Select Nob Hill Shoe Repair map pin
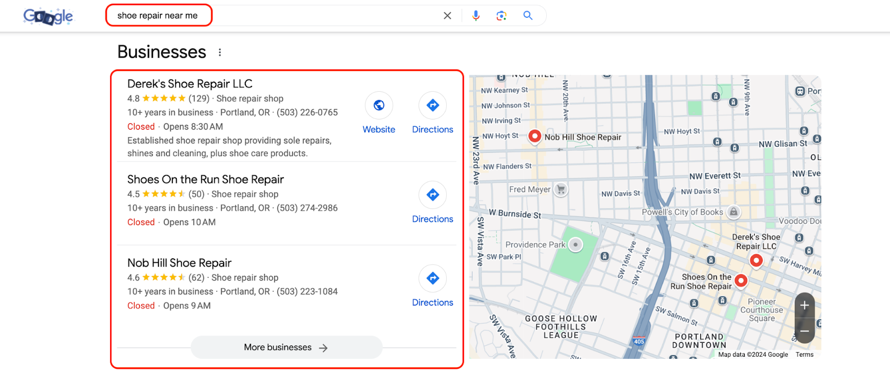Screen dimensions: 890x375 click(x=535, y=136)
